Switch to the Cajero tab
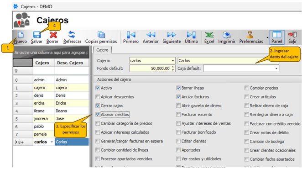 tap(102, 50)
